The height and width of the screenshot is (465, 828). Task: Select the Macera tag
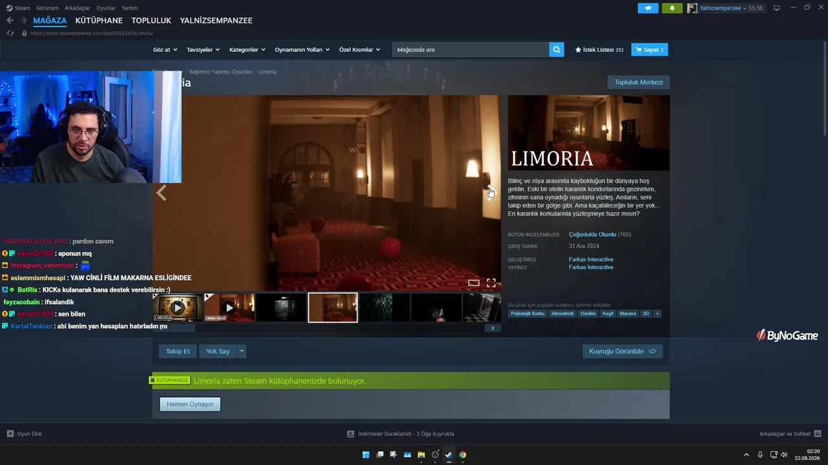pyautogui.click(x=627, y=314)
